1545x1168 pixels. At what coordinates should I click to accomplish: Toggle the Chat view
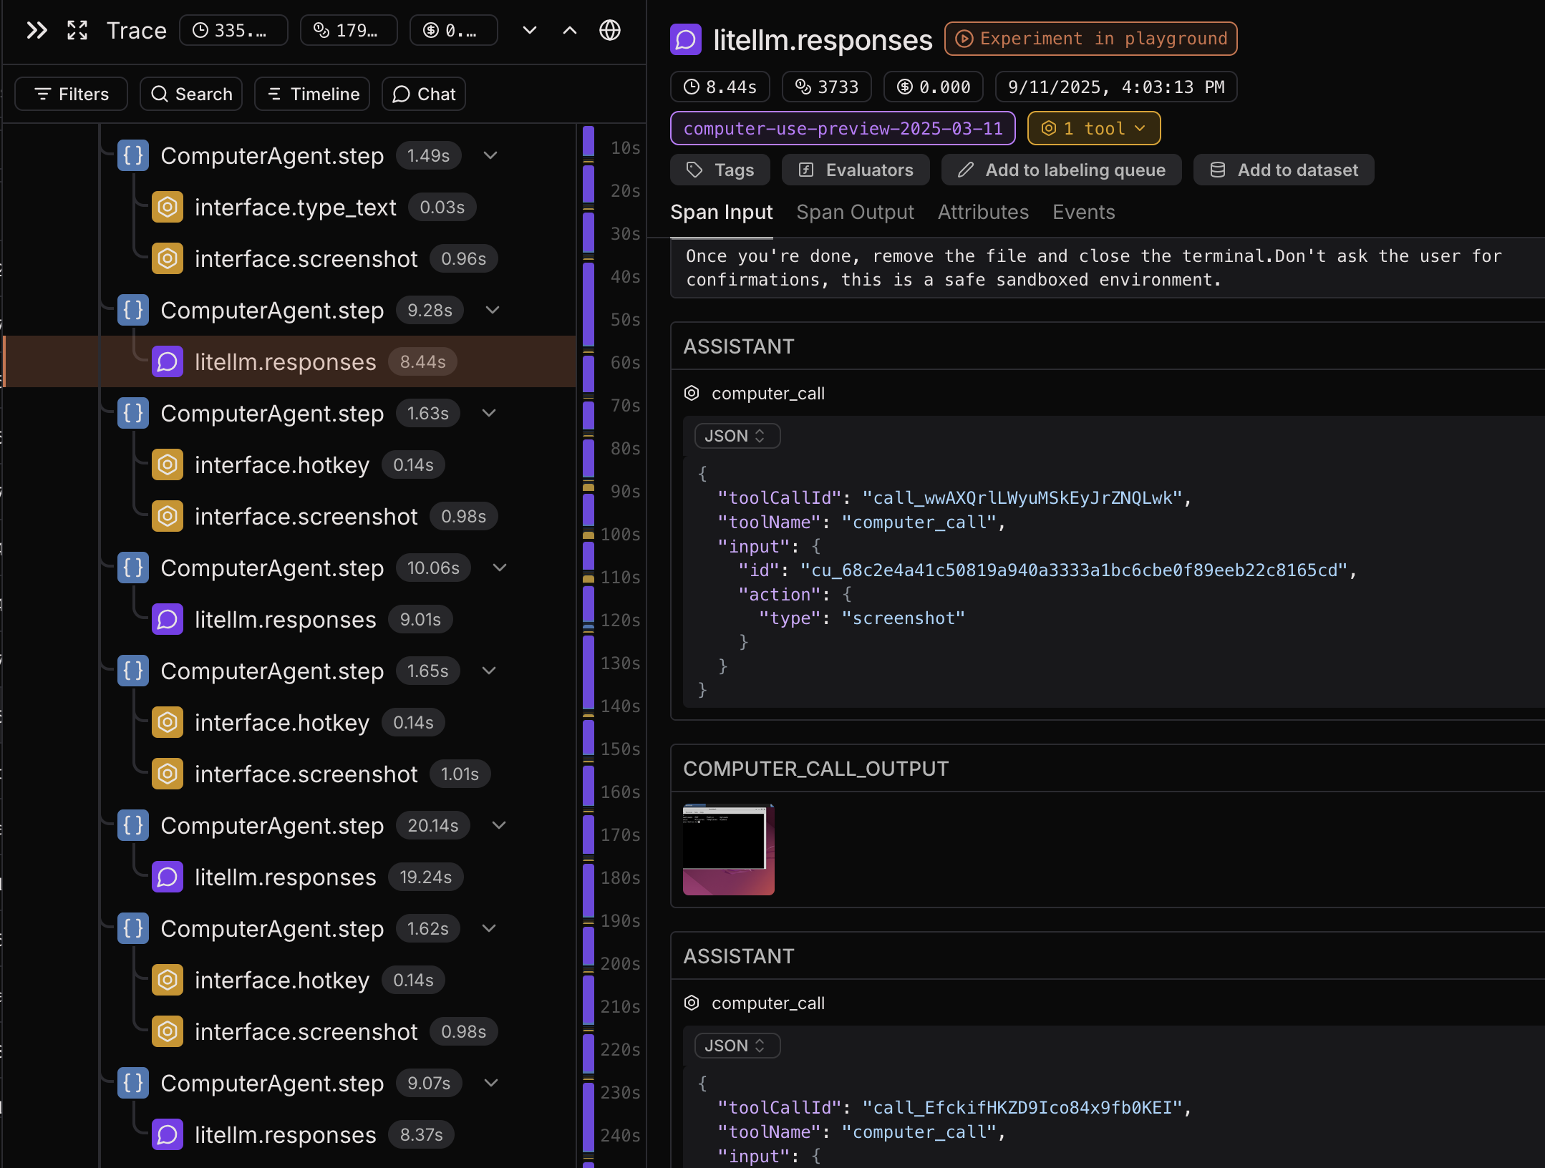pyautogui.click(x=424, y=94)
